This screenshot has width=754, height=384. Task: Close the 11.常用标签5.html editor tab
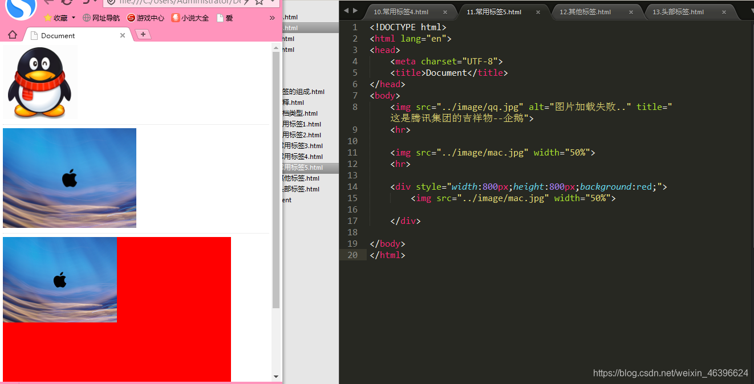coord(538,12)
